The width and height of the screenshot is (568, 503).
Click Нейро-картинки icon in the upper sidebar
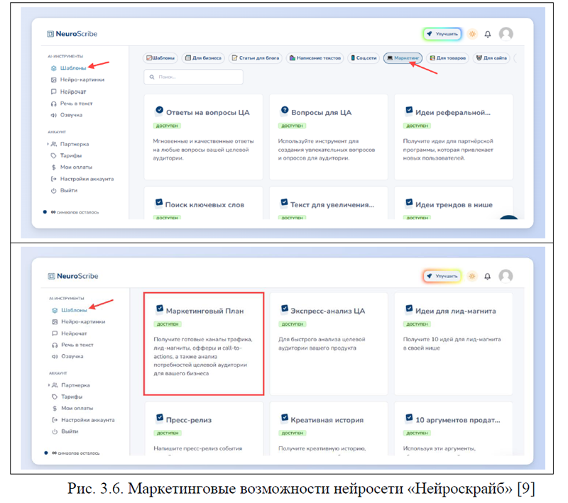pyautogui.click(x=54, y=80)
